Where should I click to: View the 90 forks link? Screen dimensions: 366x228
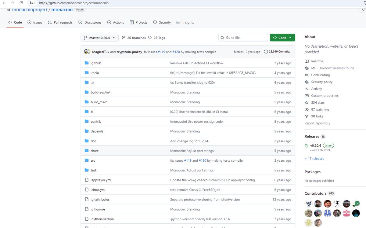314,116
